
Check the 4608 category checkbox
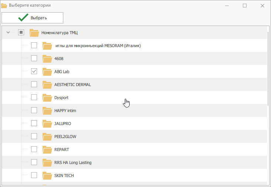click(x=34, y=58)
